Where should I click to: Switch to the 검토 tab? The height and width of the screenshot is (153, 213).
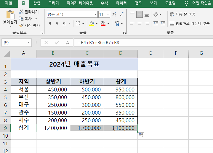(x=138, y=3)
